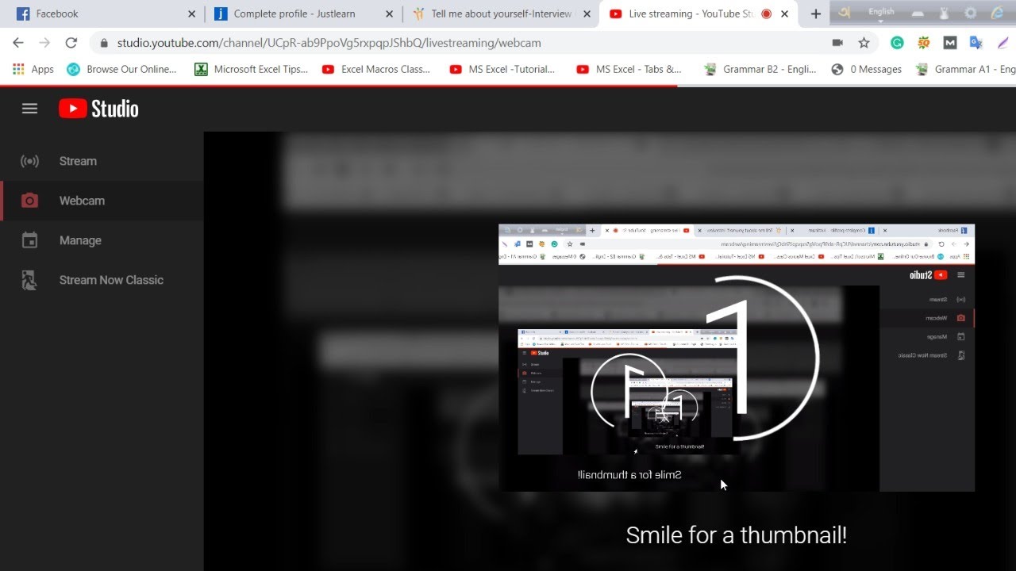Open Excel Macros Class bookmark
The height and width of the screenshot is (571, 1016).
click(x=376, y=69)
